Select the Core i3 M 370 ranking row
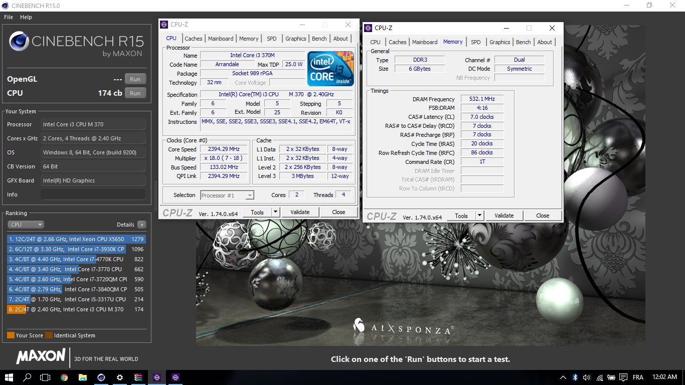 (x=76, y=309)
